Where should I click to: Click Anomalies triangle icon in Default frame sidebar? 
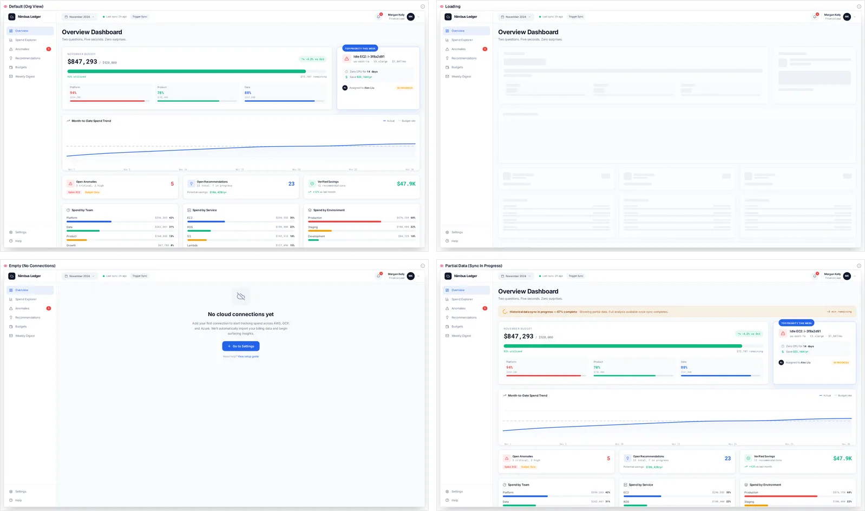click(11, 49)
